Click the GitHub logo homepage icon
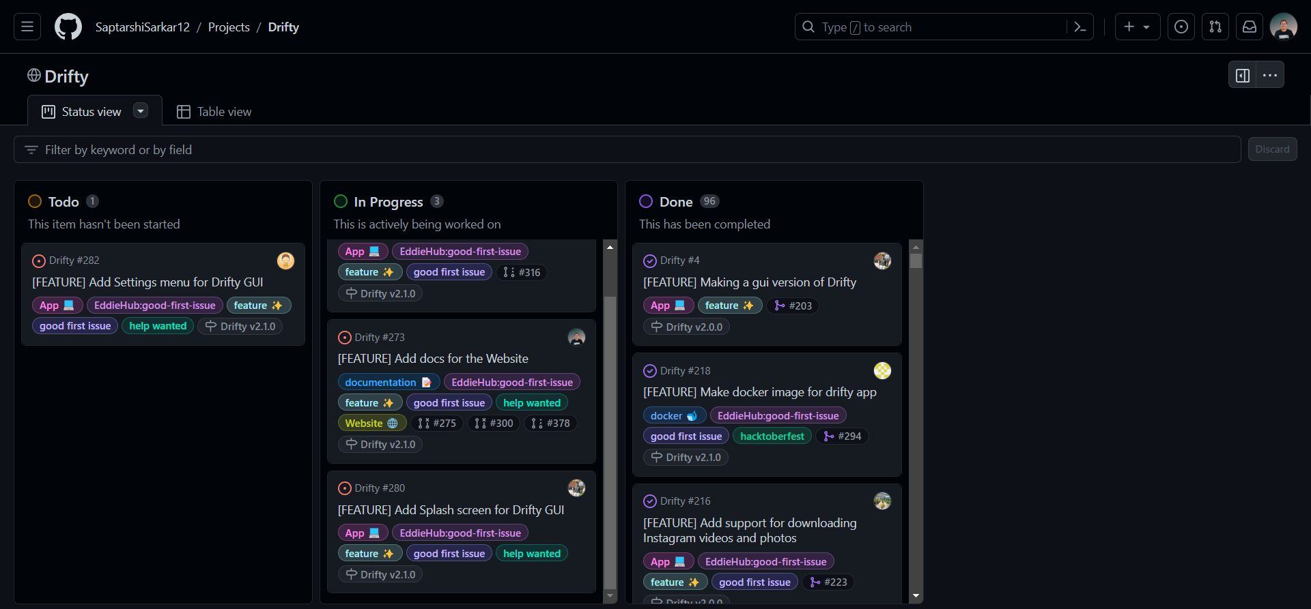 pyautogui.click(x=68, y=27)
